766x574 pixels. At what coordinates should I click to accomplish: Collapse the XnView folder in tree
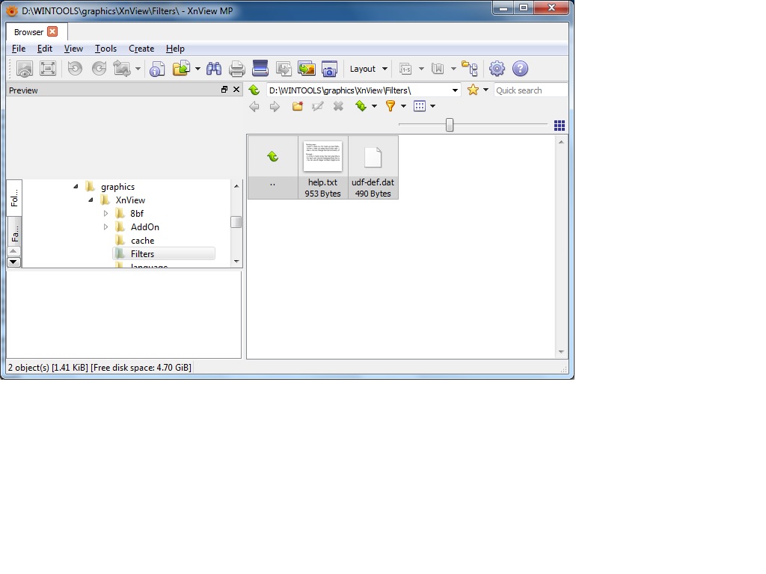coord(91,200)
